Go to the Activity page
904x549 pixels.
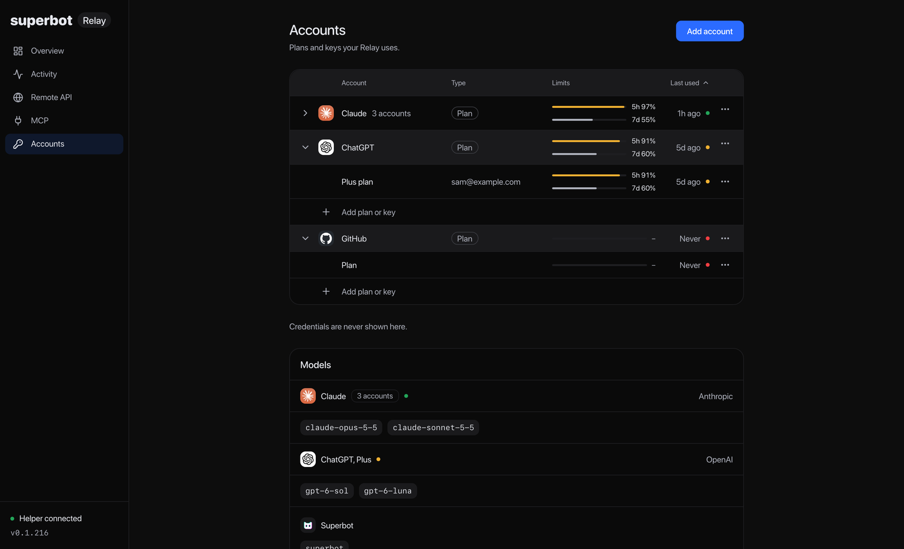click(x=64, y=74)
